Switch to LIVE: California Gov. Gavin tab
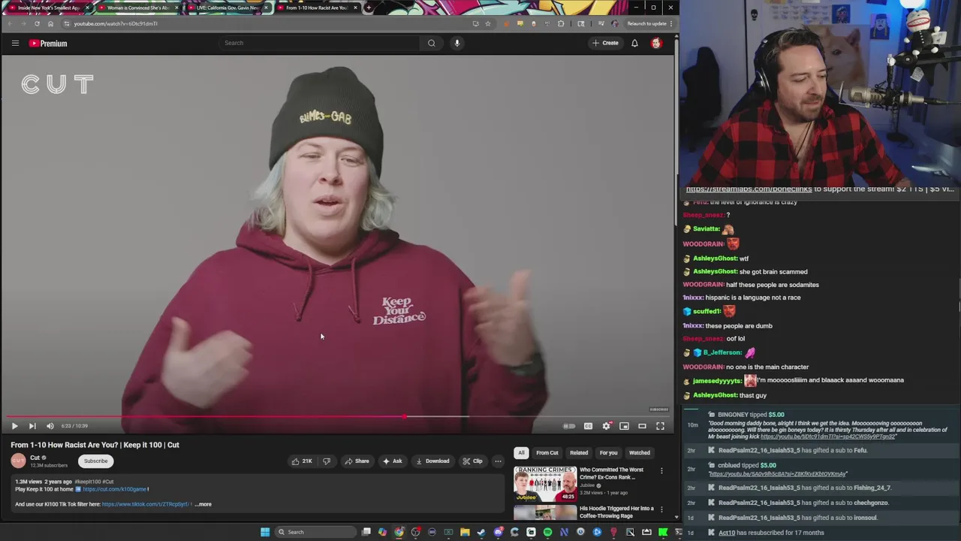The height and width of the screenshot is (541, 961). click(x=227, y=8)
